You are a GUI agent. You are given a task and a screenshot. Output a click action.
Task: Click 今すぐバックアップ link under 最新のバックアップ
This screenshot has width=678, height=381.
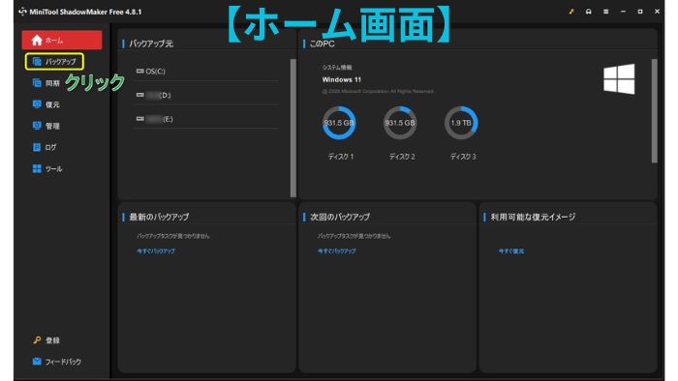point(156,250)
